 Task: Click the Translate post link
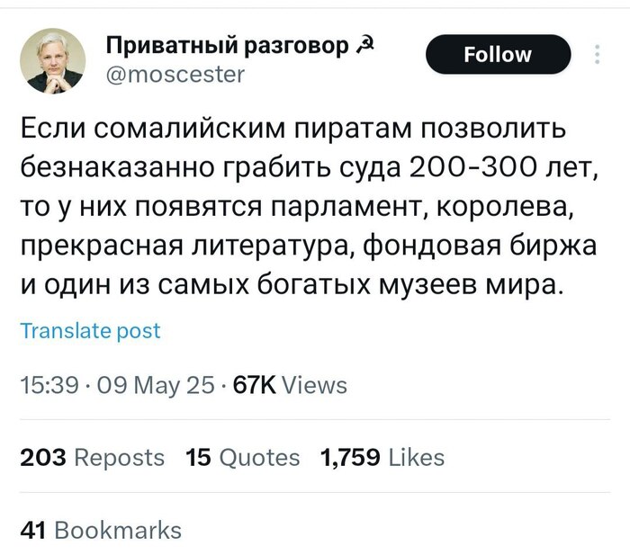[90, 331]
